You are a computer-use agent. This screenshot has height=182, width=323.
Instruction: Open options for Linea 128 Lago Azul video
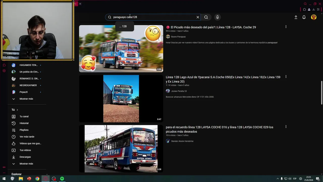[x=286, y=77]
